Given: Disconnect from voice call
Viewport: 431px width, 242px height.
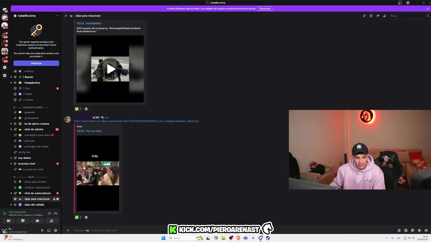Looking at the screenshot, I should coord(56,213).
